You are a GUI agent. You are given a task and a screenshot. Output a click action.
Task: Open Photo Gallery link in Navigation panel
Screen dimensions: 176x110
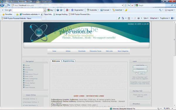pos(30,83)
